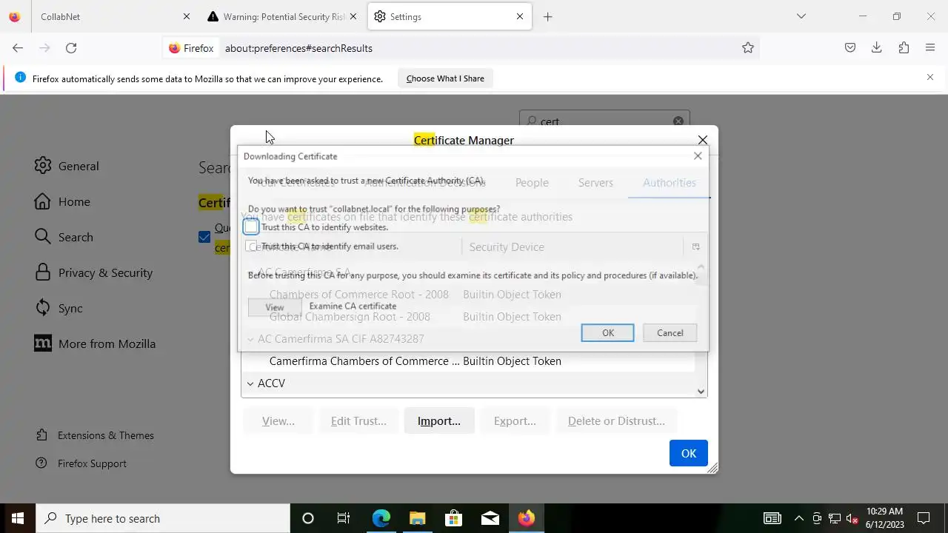The height and width of the screenshot is (533, 948).
Task: Collapse the ACCV authority group
Action: (250, 383)
